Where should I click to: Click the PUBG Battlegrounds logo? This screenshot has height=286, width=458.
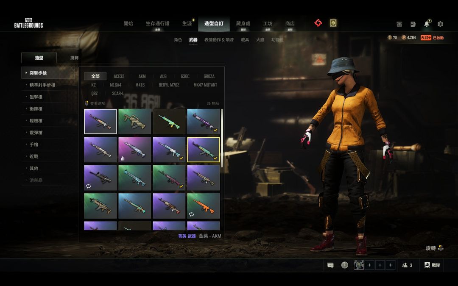pyautogui.click(x=29, y=23)
